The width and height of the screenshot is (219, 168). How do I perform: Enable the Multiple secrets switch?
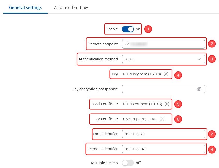128,163
